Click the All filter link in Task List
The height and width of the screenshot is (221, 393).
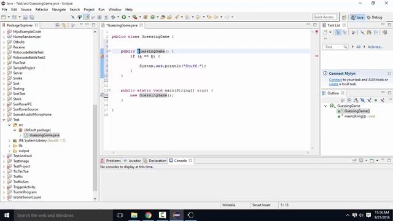[358, 47]
